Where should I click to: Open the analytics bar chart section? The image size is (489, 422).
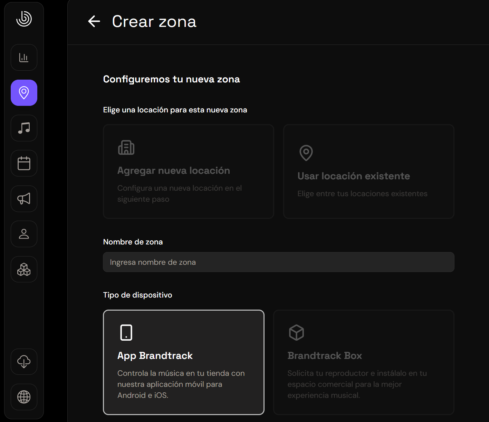(24, 58)
